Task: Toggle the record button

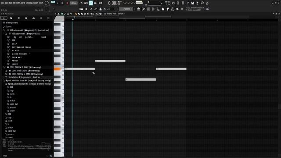Action: click(67, 3)
